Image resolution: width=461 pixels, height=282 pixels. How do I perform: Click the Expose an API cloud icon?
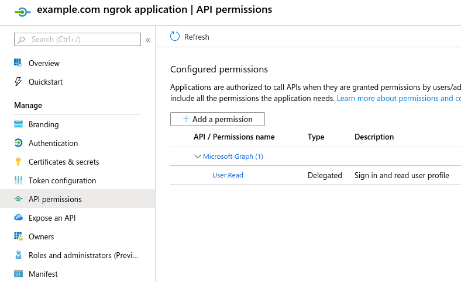tap(18, 218)
